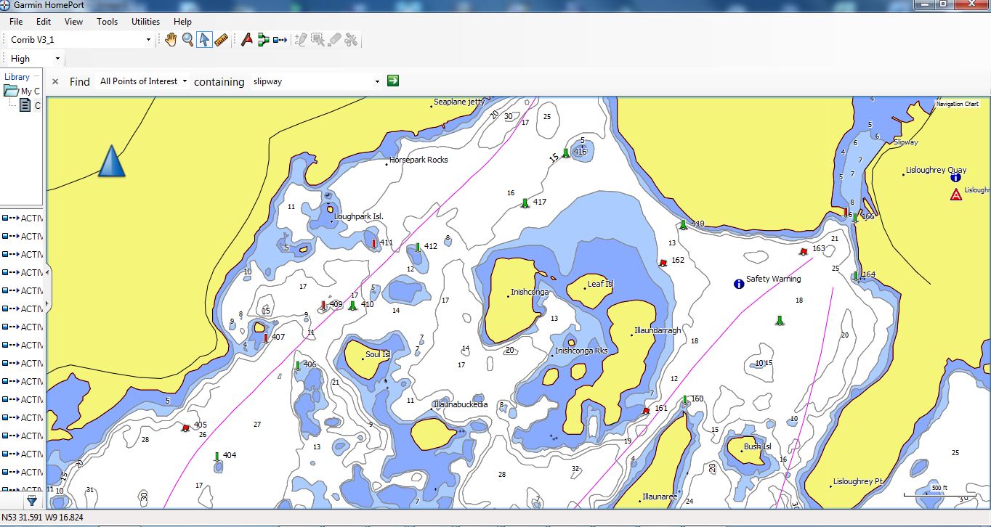991x527 pixels.
Task: Click the Illaundarragh label on map
Action: [x=658, y=330]
